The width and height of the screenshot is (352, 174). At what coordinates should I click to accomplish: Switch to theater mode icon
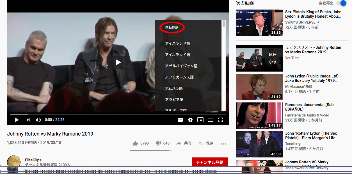[211, 120]
